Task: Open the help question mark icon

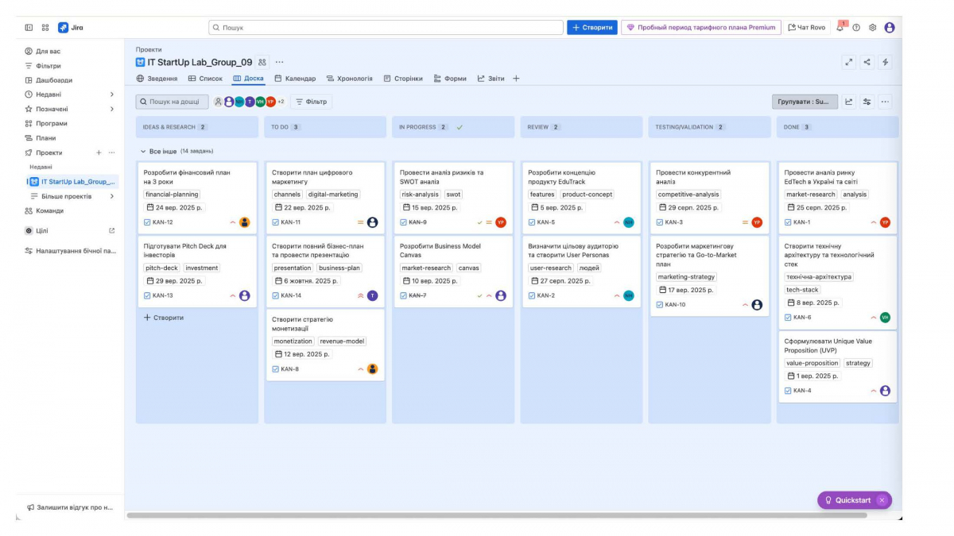Action: (x=856, y=28)
